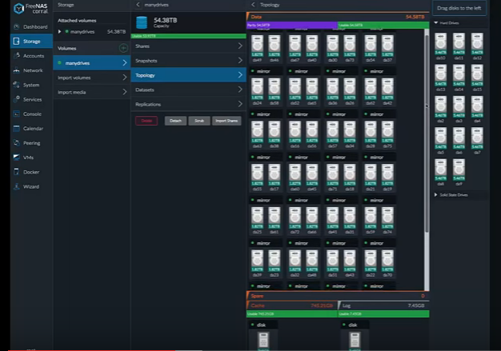Select available hard drive da4
501x351 pixels.
click(477, 110)
